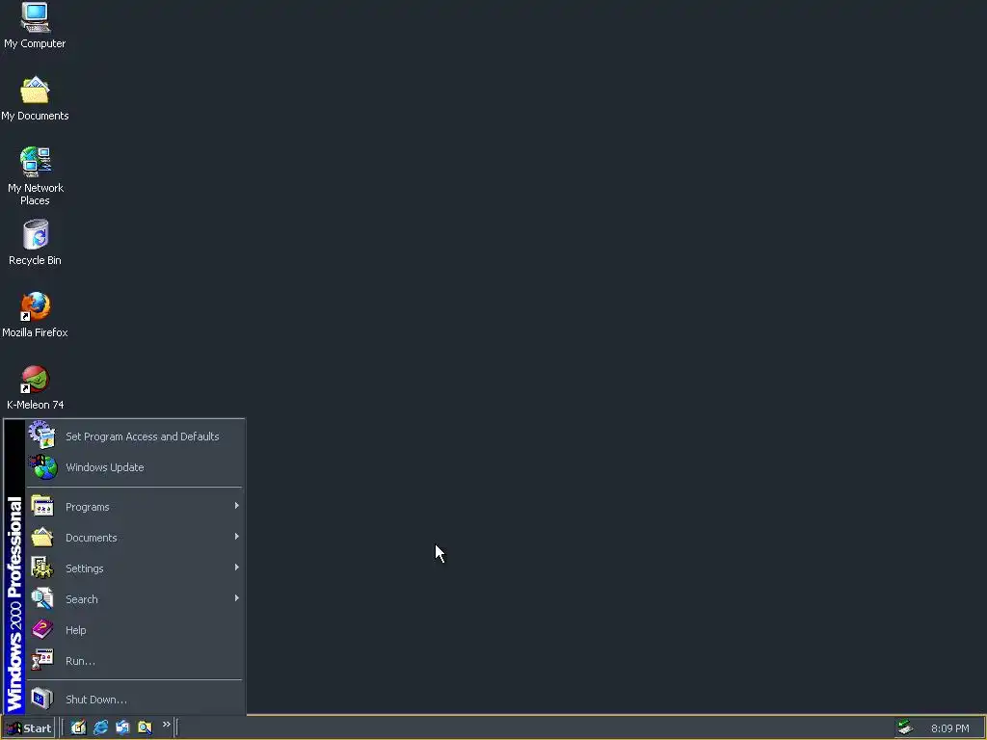This screenshot has width=987, height=740.
Task: Expand the Programs submenu arrow
Action: pos(237,506)
